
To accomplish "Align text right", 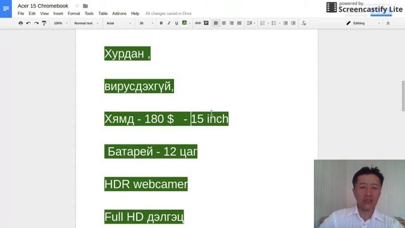I will 232,23.
